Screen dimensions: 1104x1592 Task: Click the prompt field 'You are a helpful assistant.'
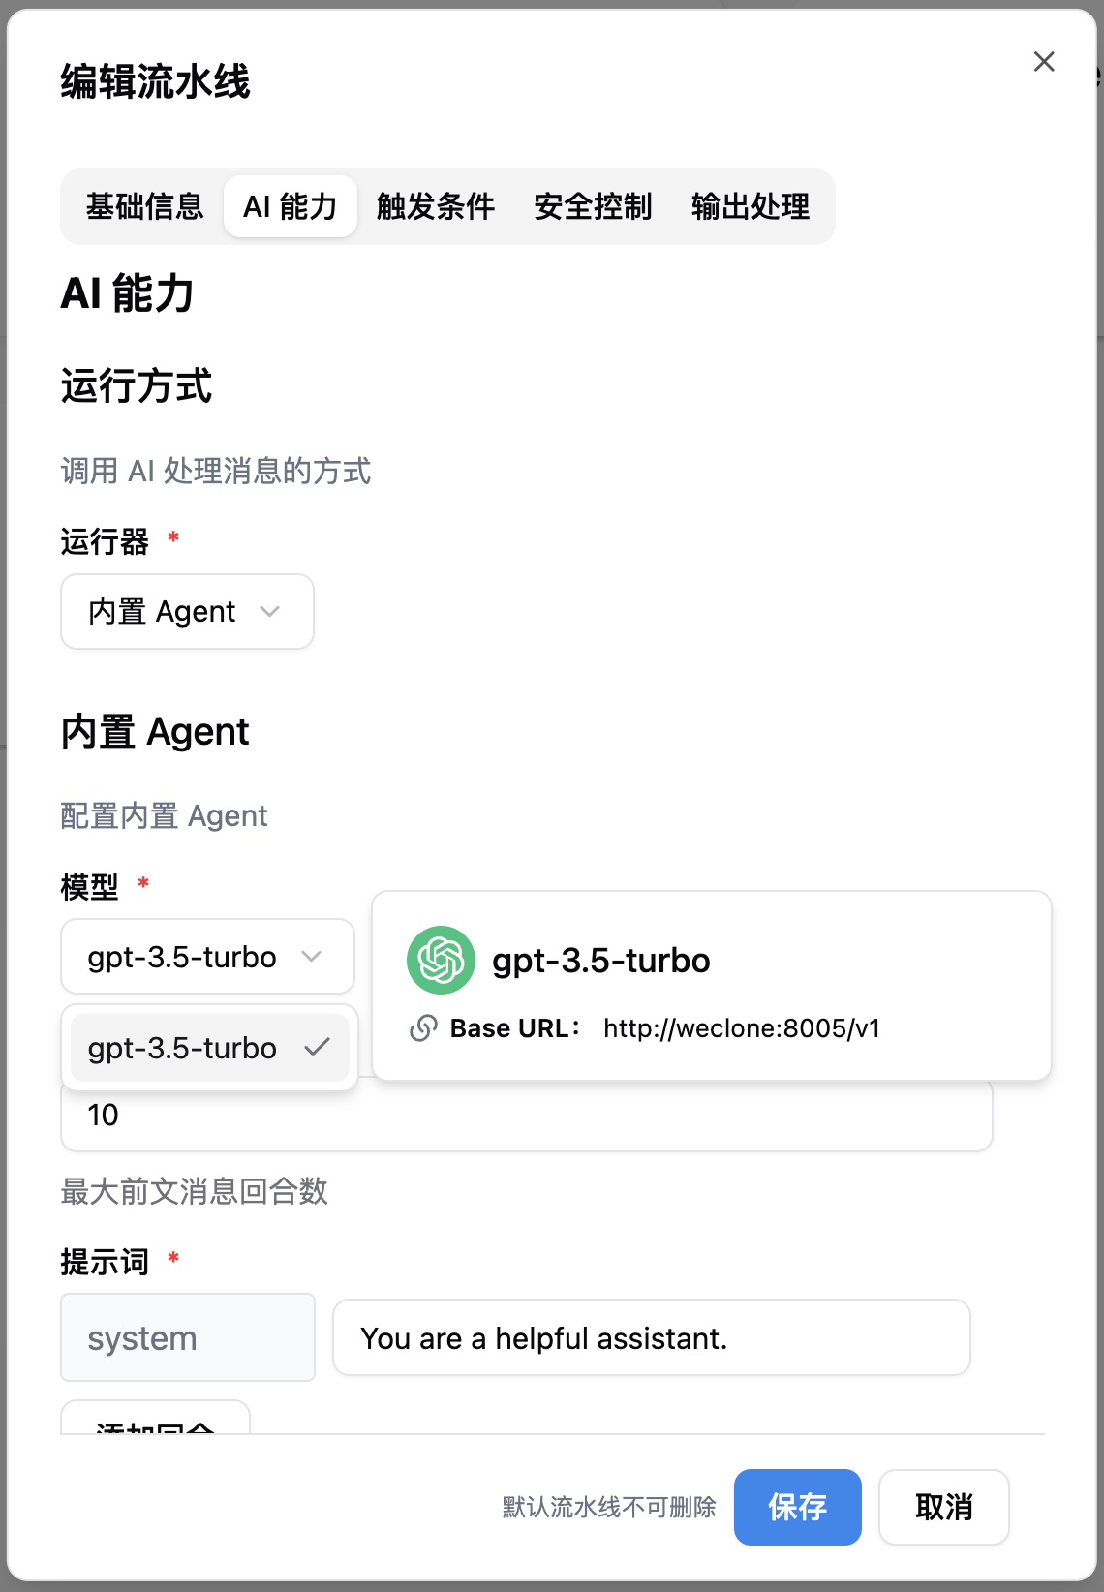[x=652, y=1337]
